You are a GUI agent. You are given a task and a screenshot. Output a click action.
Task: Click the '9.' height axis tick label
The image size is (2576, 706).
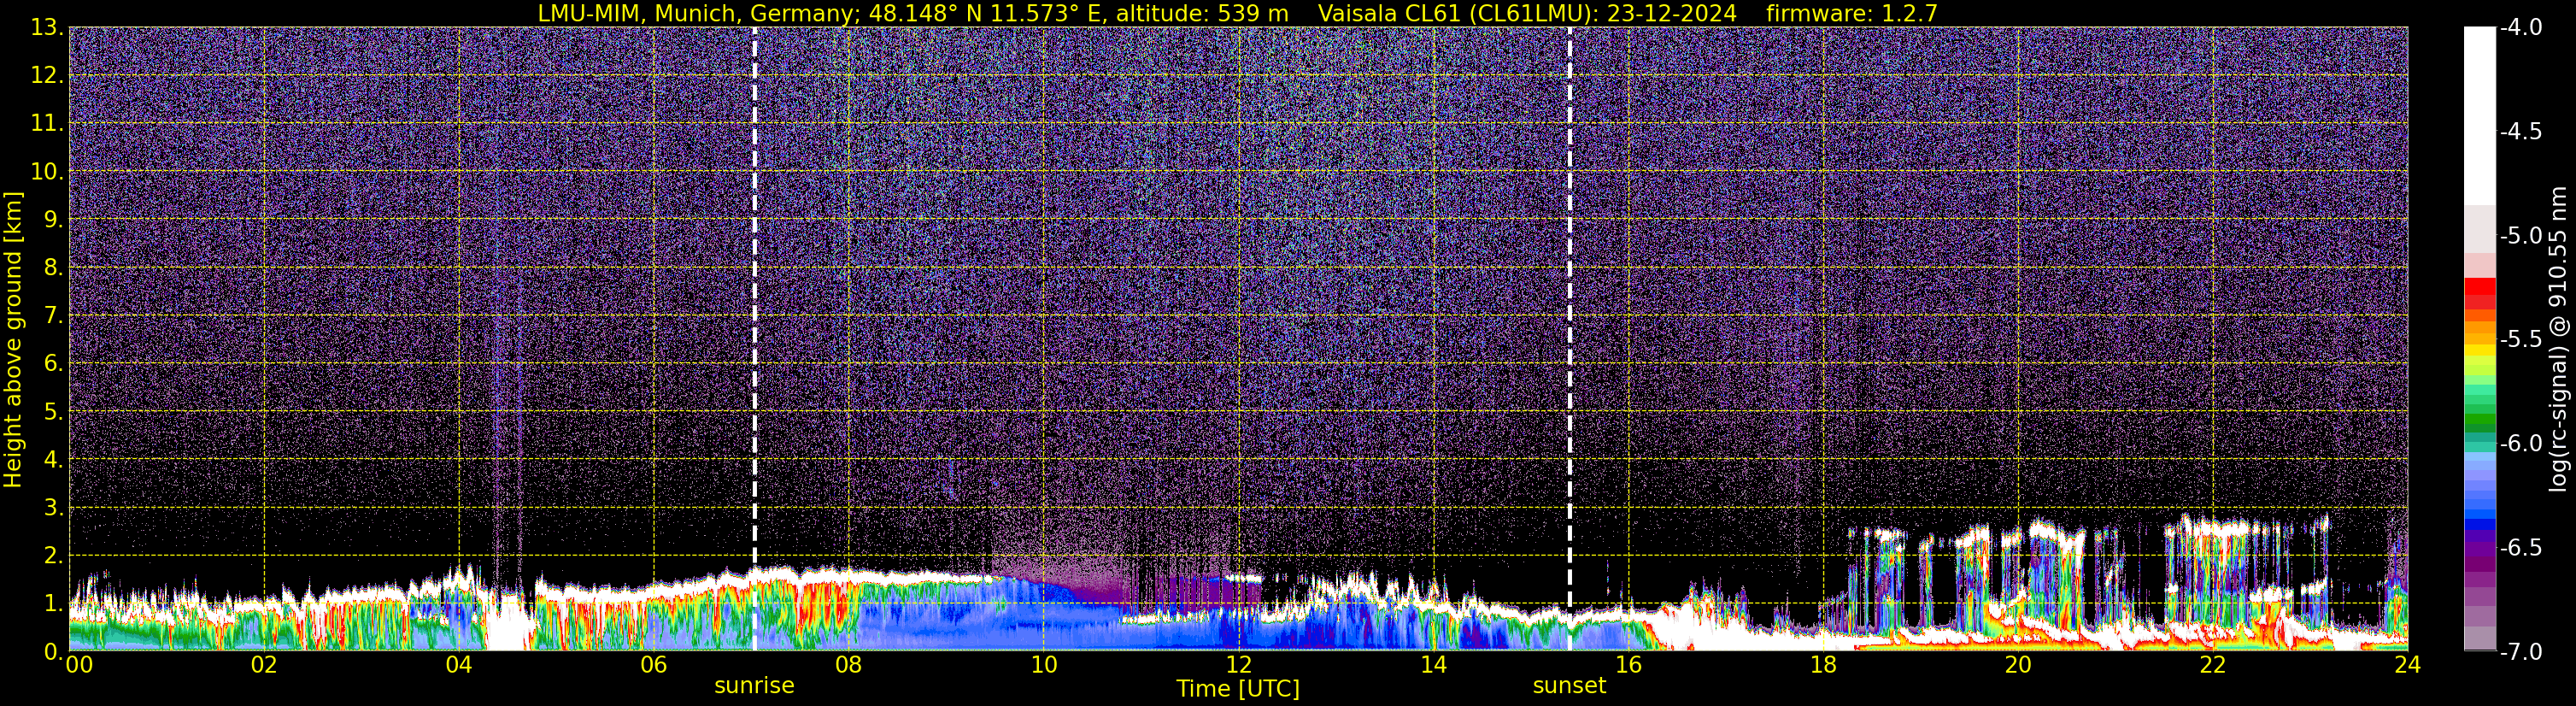click(54, 220)
